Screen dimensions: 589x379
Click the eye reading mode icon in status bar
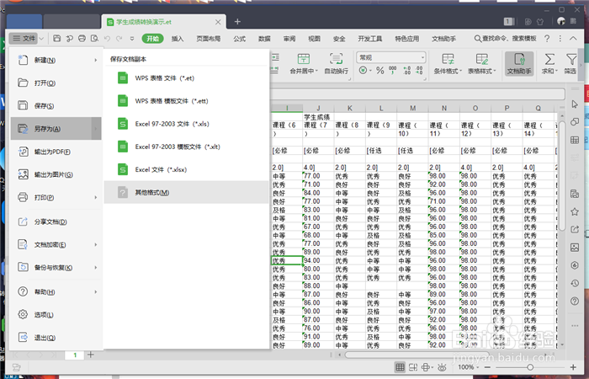point(442,367)
